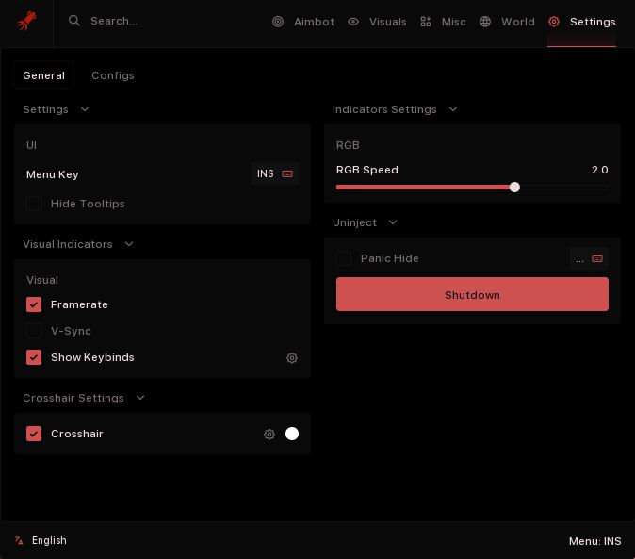Click the Visuals eye icon

pyautogui.click(x=353, y=22)
